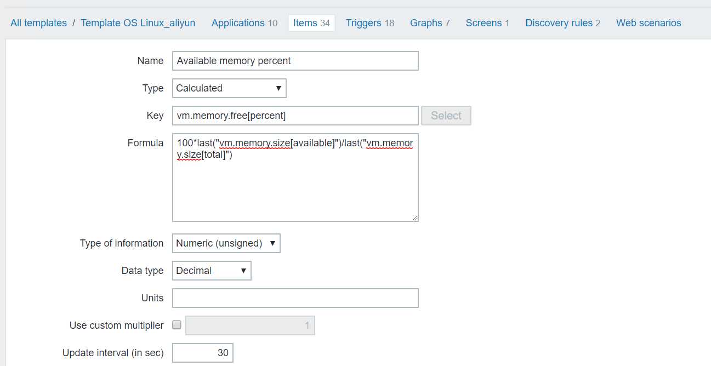The height and width of the screenshot is (366, 711).
Task: Click the Update interval field
Action: 203,353
